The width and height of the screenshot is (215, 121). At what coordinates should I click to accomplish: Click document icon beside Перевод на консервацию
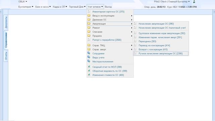[135, 45]
